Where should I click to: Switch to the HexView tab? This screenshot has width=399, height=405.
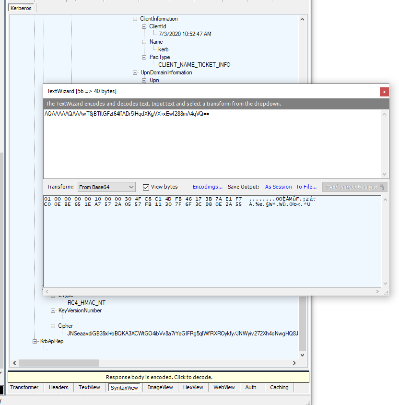193,387
